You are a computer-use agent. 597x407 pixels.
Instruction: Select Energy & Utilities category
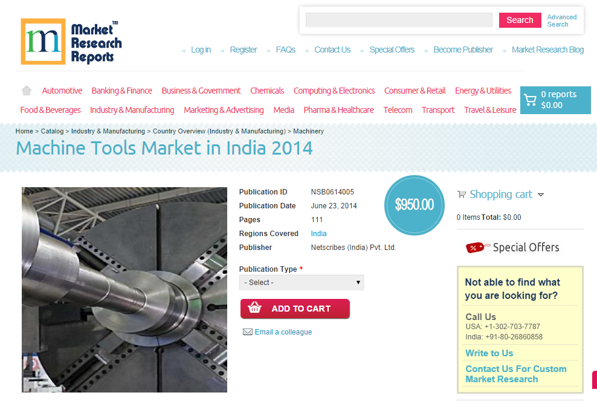[483, 91]
